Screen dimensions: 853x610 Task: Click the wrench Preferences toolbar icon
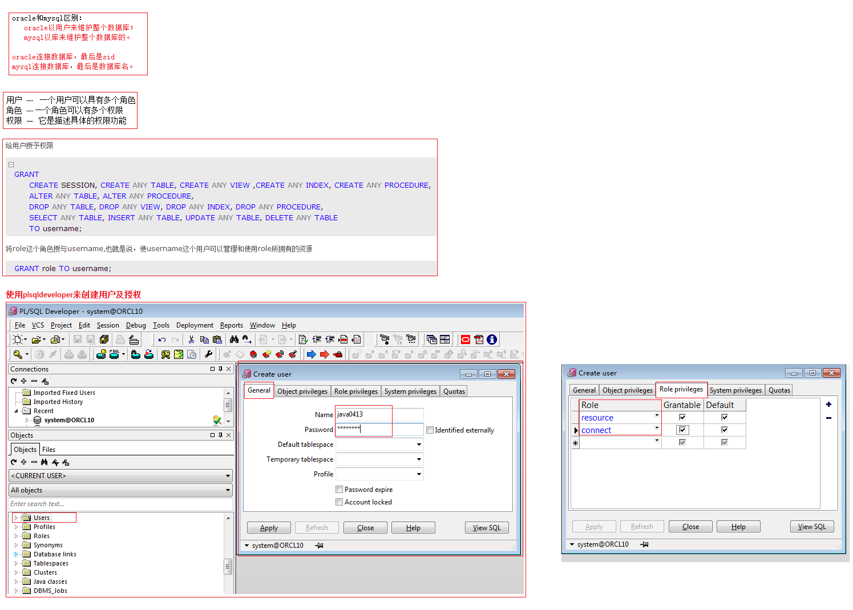click(x=208, y=354)
